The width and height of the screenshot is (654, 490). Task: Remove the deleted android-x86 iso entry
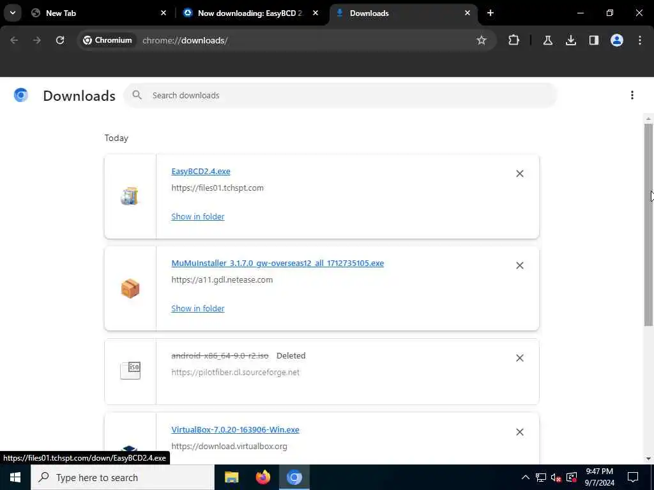(x=520, y=359)
